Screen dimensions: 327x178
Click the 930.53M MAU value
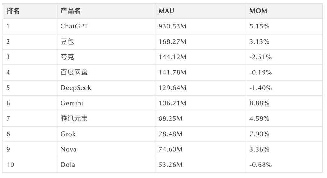click(172, 26)
